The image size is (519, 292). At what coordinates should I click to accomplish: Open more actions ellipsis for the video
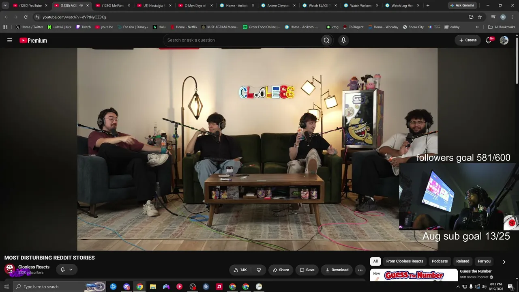click(360, 270)
